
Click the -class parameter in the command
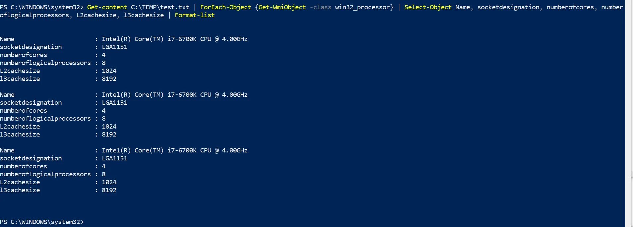point(320,7)
